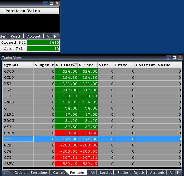Select the GOOG position row
This screenshot has height=176, width=184.
92,71
